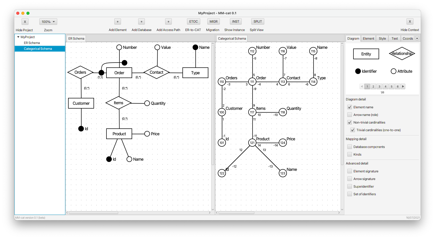Click the Add Element plus button
The image size is (435, 239).
pos(117,22)
